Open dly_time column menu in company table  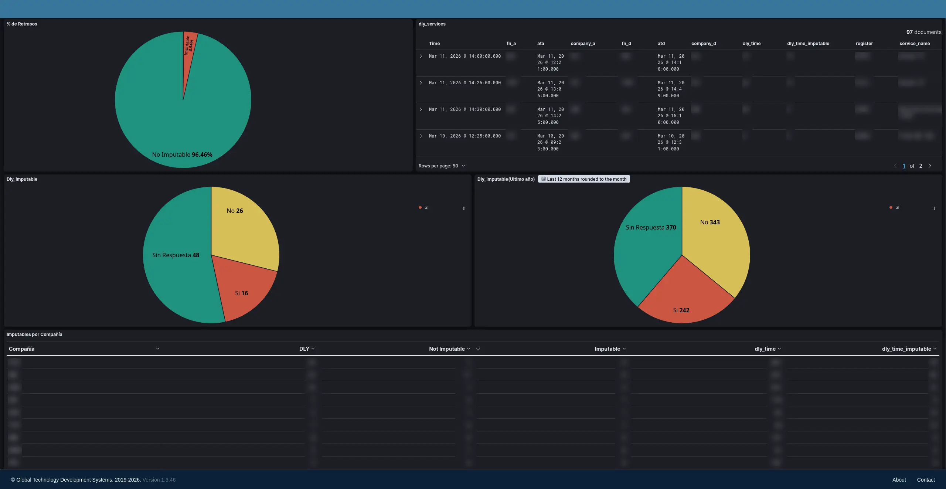click(x=779, y=349)
